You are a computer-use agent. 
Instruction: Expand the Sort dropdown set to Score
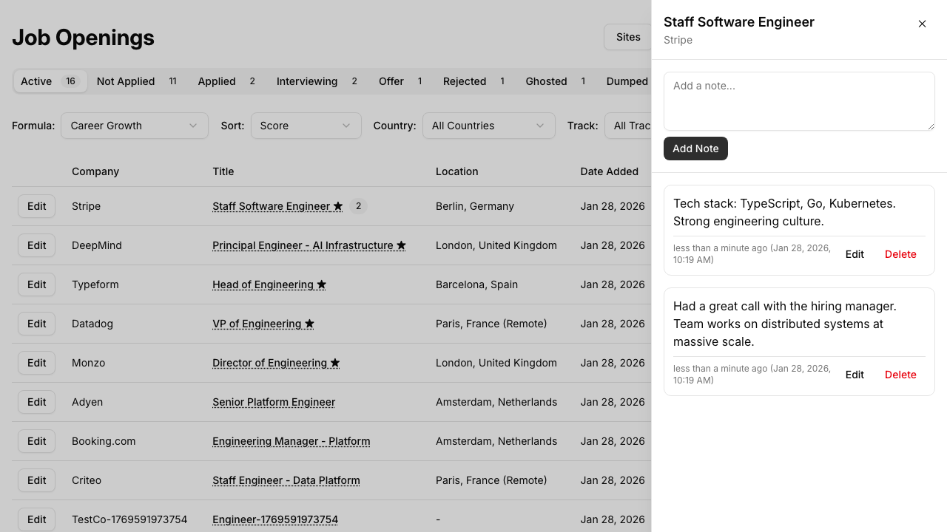click(306, 126)
